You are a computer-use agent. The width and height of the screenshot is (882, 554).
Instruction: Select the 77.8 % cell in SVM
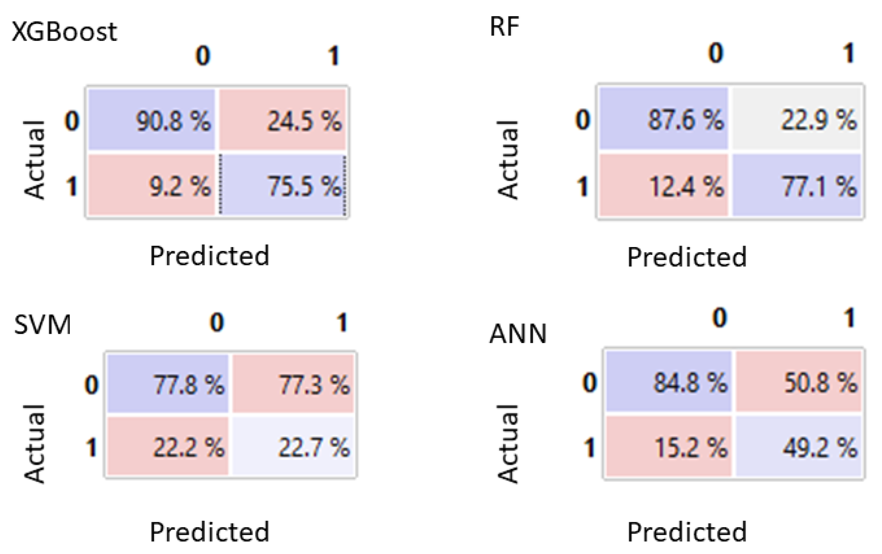coord(168,384)
